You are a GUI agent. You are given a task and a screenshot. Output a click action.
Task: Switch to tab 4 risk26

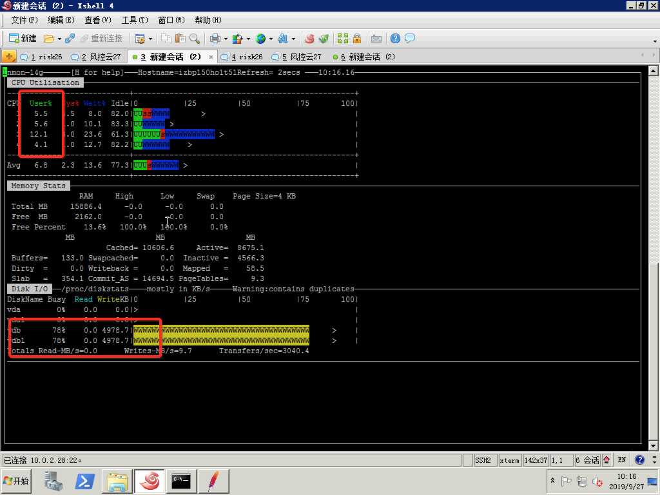tap(241, 57)
